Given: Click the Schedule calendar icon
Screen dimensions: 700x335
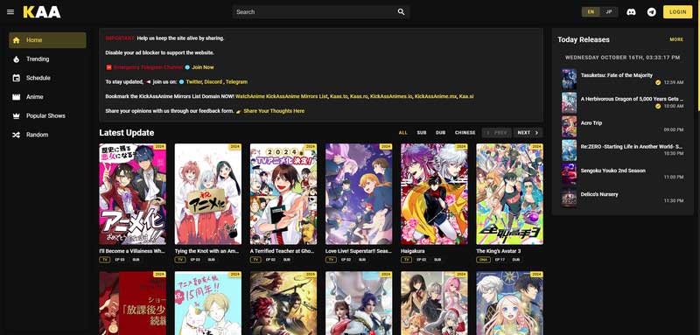Looking at the screenshot, I should pos(17,78).
